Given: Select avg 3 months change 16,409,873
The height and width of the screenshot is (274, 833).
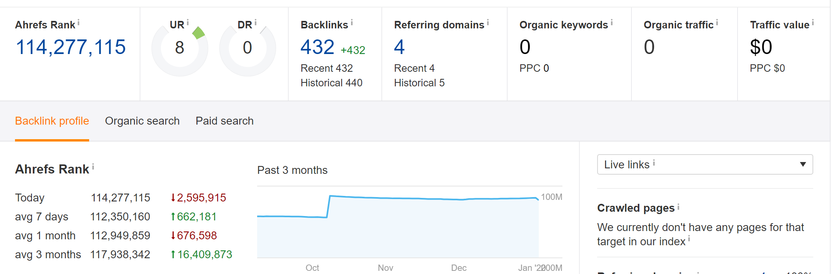Looking at the screenshot, I should tap(201, 254).
